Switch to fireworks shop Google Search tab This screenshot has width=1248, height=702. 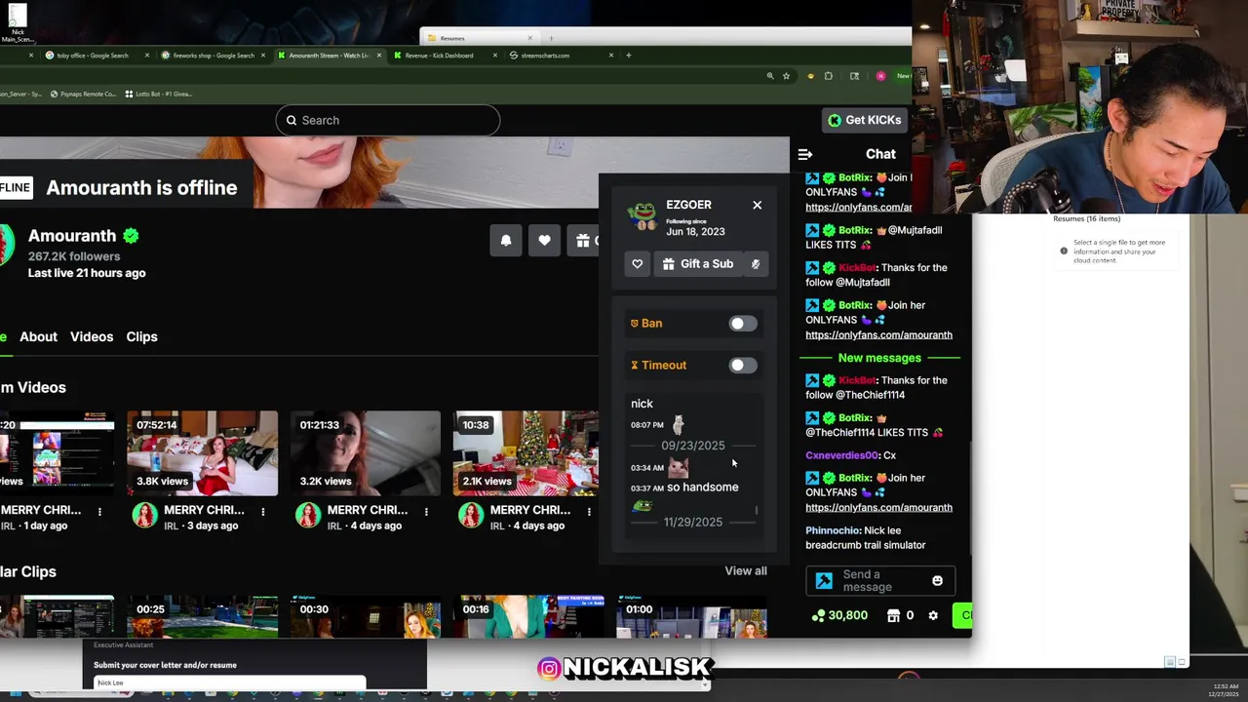click(x=213, y=56)
